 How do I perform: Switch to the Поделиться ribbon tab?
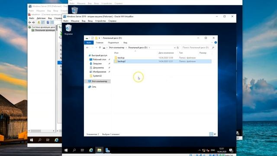(x=113, y=42)
